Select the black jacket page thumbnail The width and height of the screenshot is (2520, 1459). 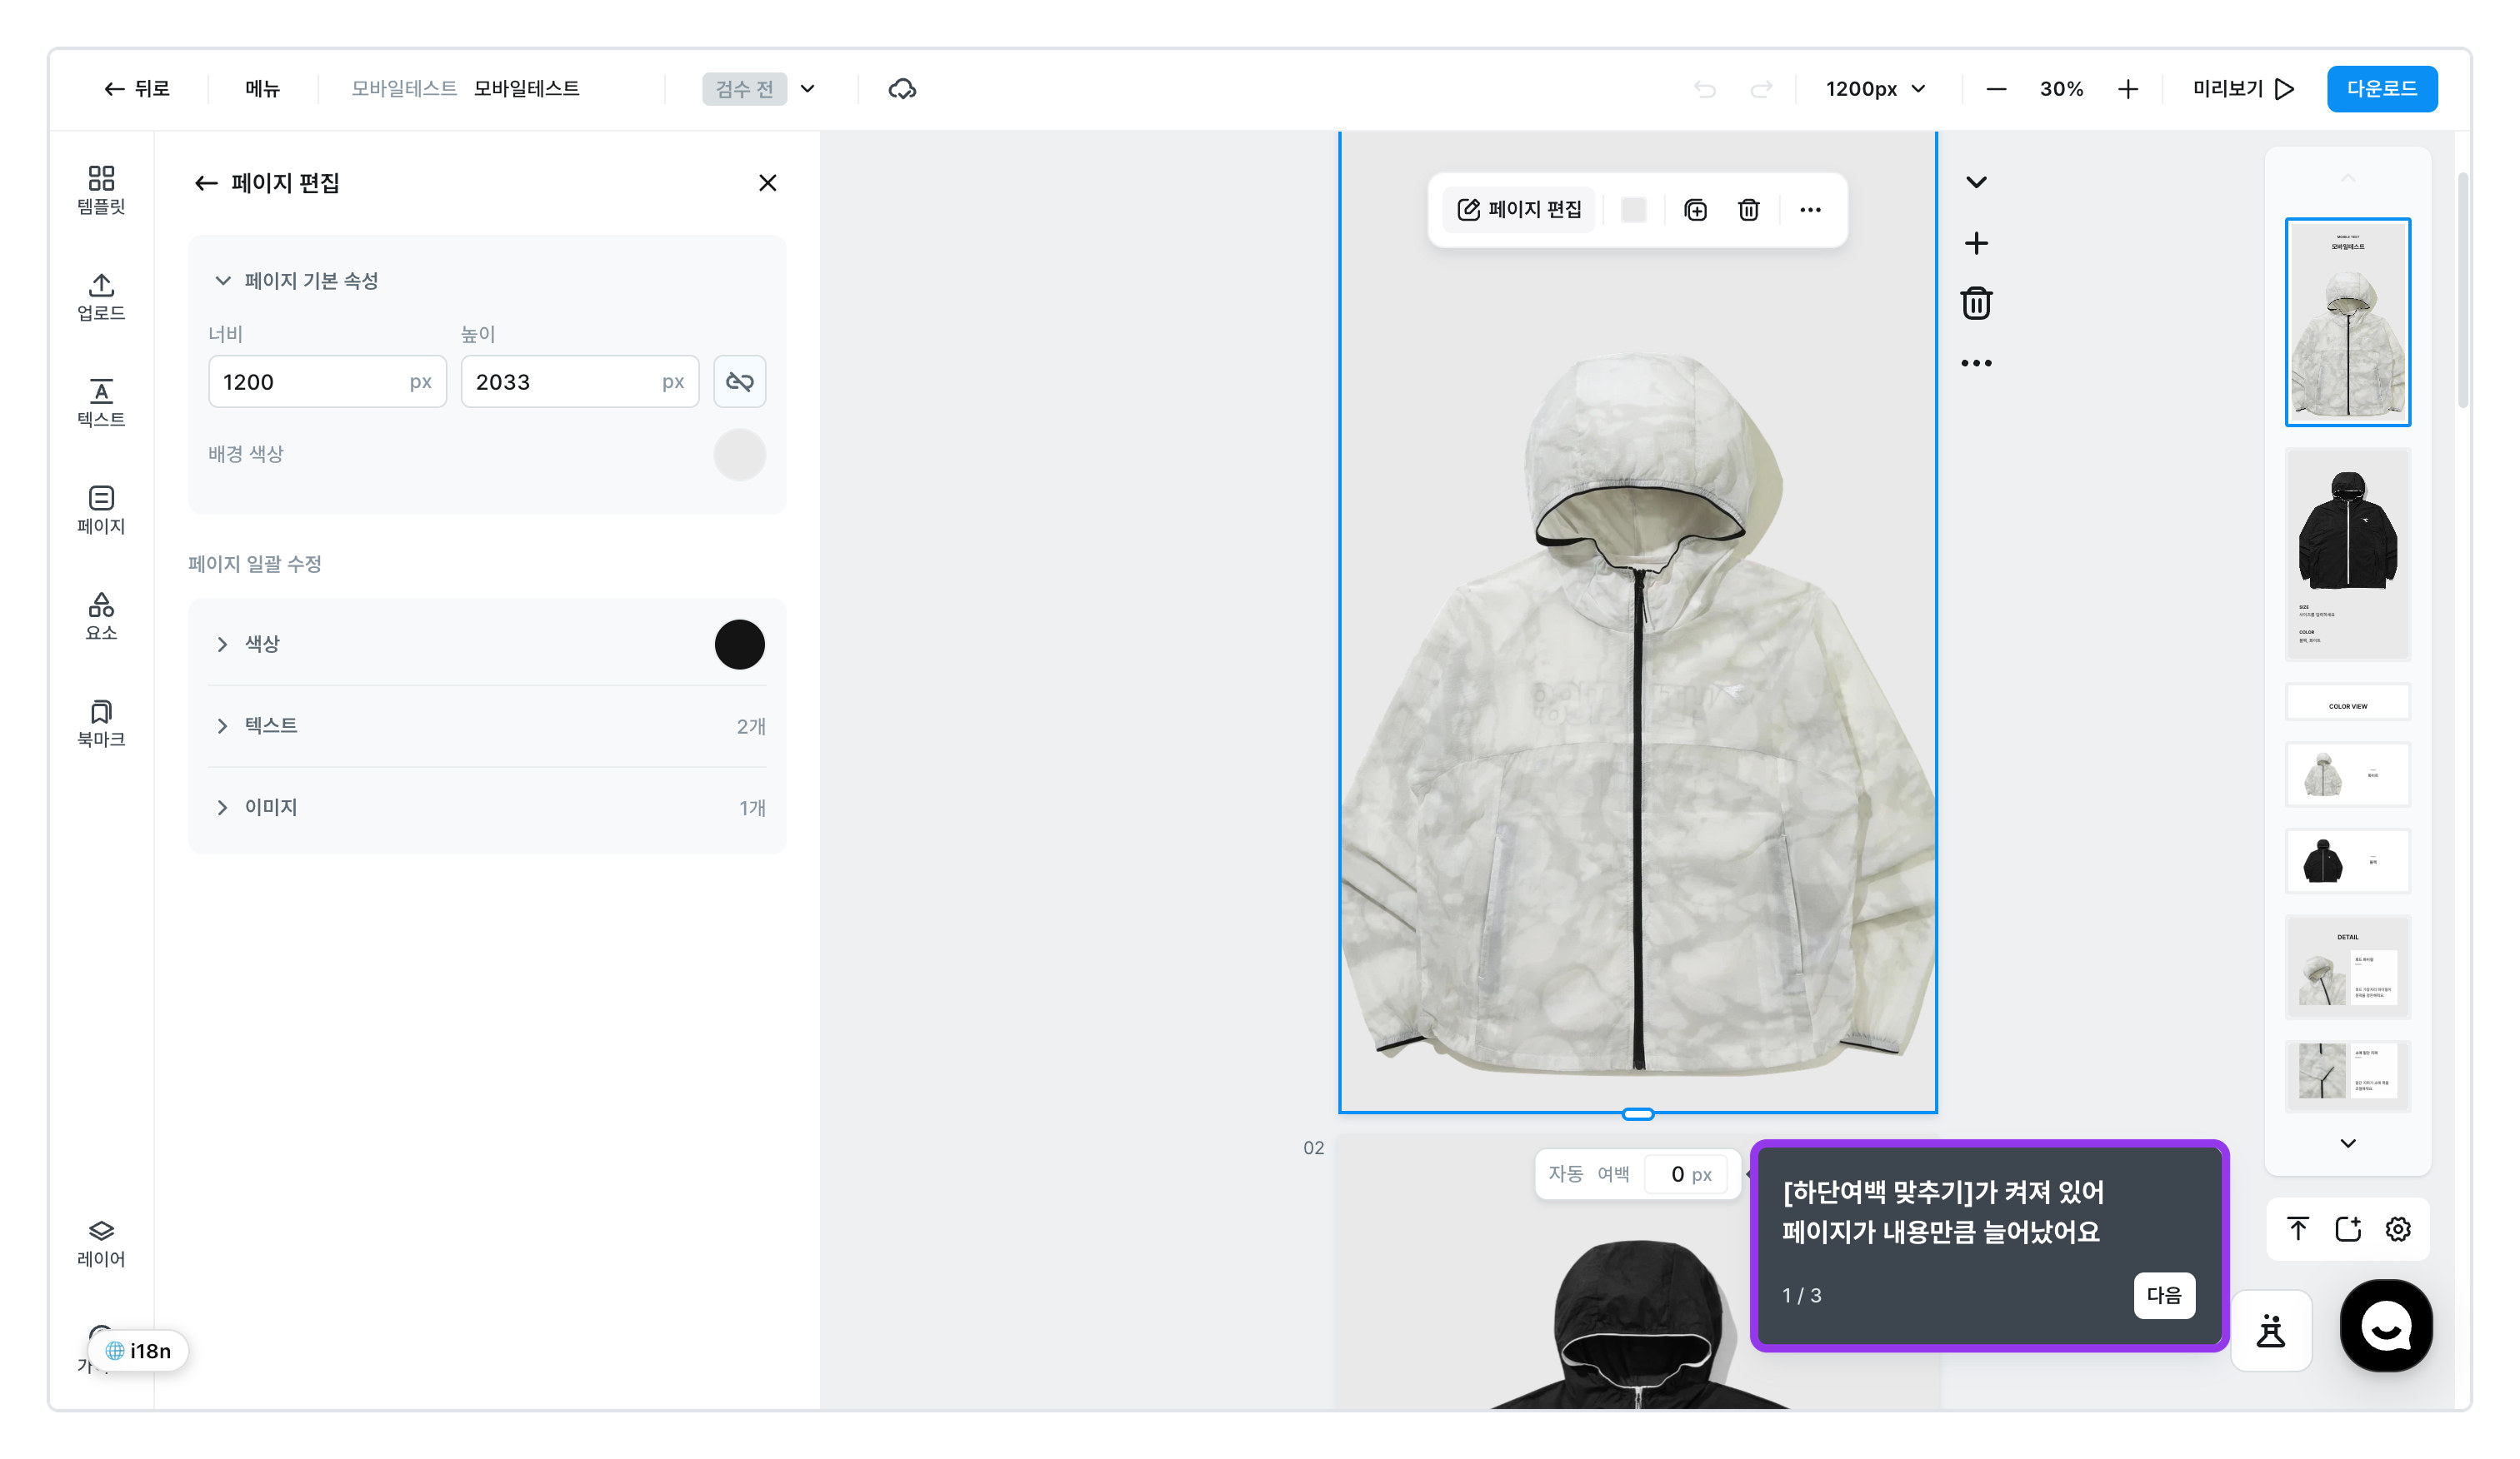point(2348,555)
